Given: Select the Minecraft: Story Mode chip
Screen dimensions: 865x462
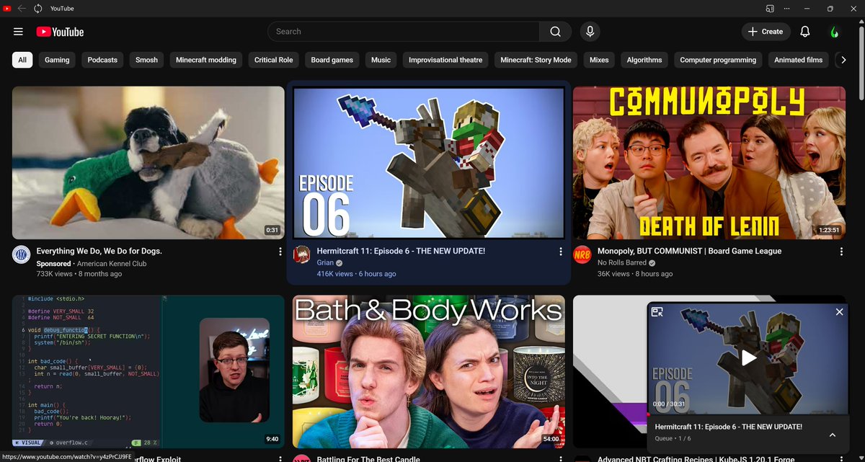Looking at the screenshot, I should click(x=536, y=60).
